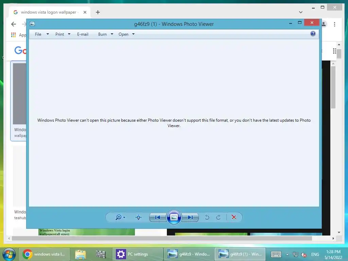Open a new Chrome tab with plus button
Image resolution: width=348 pixels, height=261 pixels.
click(x=98, y=12)
